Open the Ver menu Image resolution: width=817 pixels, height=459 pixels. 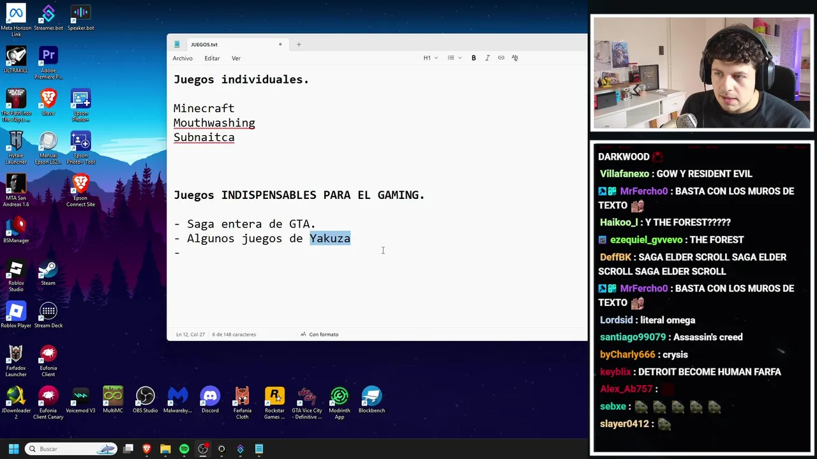point(236,59)
